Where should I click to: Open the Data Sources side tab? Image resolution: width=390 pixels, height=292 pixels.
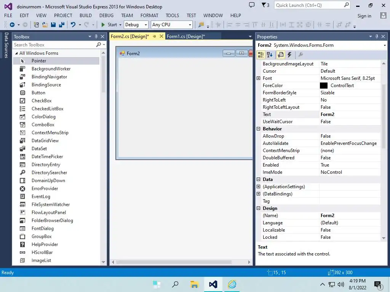[x=6, y=45]
